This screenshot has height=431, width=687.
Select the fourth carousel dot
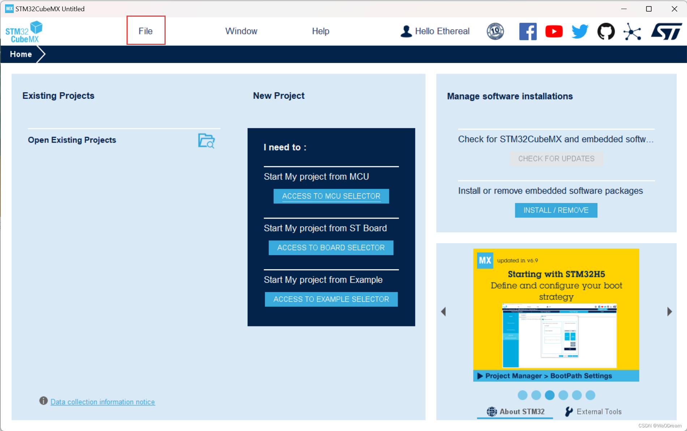(563, 395)
